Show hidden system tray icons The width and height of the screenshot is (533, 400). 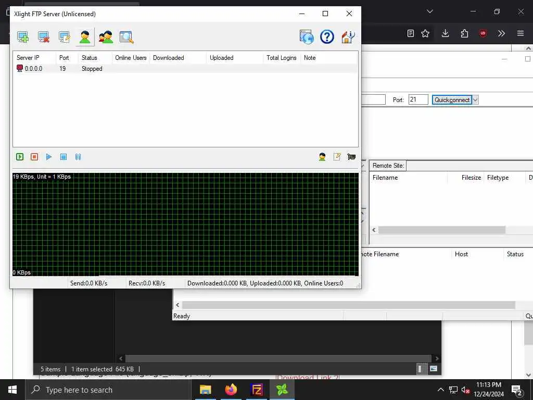[x=440, y=390]
